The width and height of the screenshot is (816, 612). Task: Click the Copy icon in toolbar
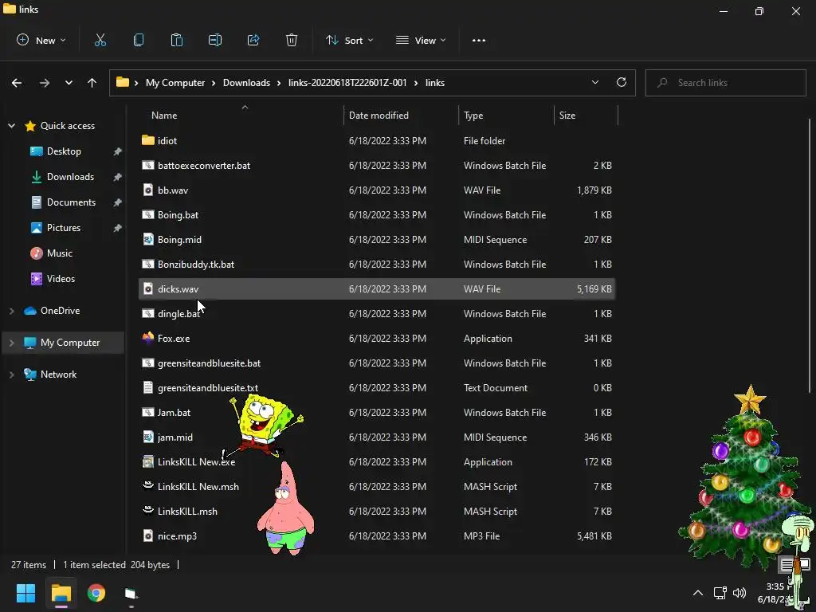point(139,40)
